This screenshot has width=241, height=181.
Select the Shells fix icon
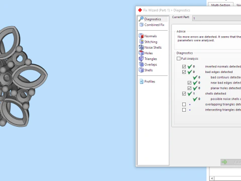pyautogui.click(x=141, y=70)
